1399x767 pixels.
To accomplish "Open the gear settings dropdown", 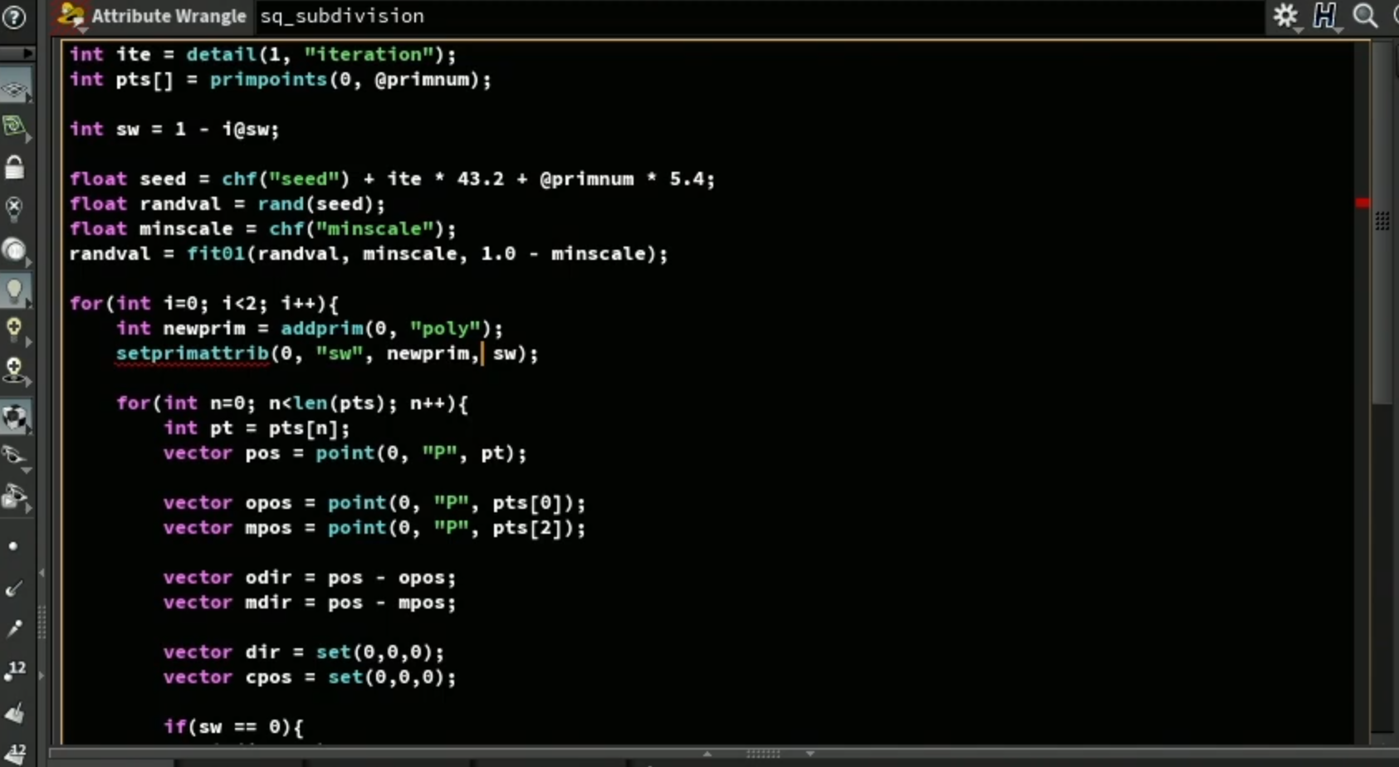I will pyautogui.click(x=1286, y=16).
